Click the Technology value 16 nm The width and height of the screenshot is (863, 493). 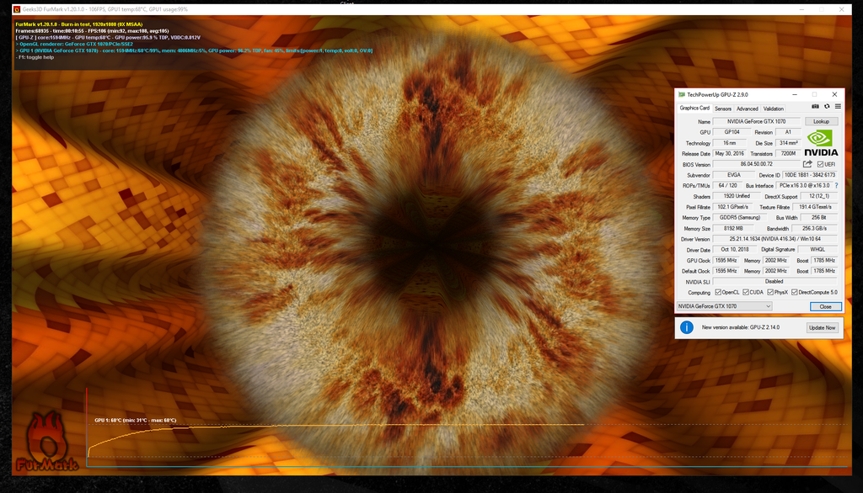(x=729, y=143)
